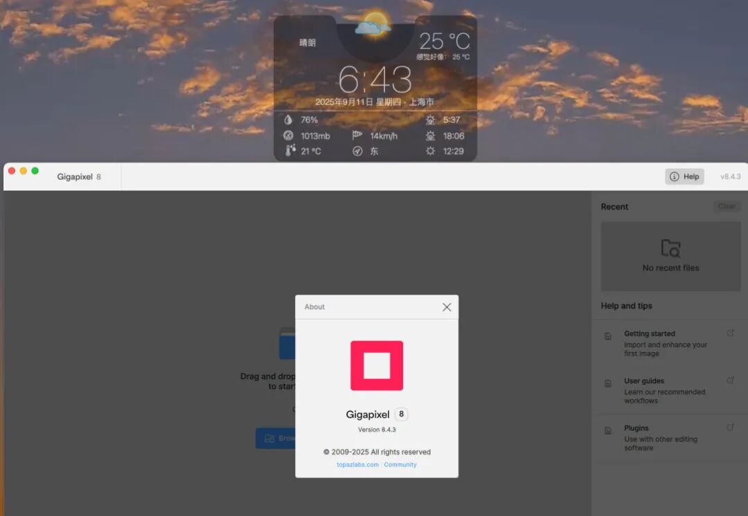Screen dimensions: 748x516
Task: Click the No recent files folder icon
Action: click(x=670, y=248)
